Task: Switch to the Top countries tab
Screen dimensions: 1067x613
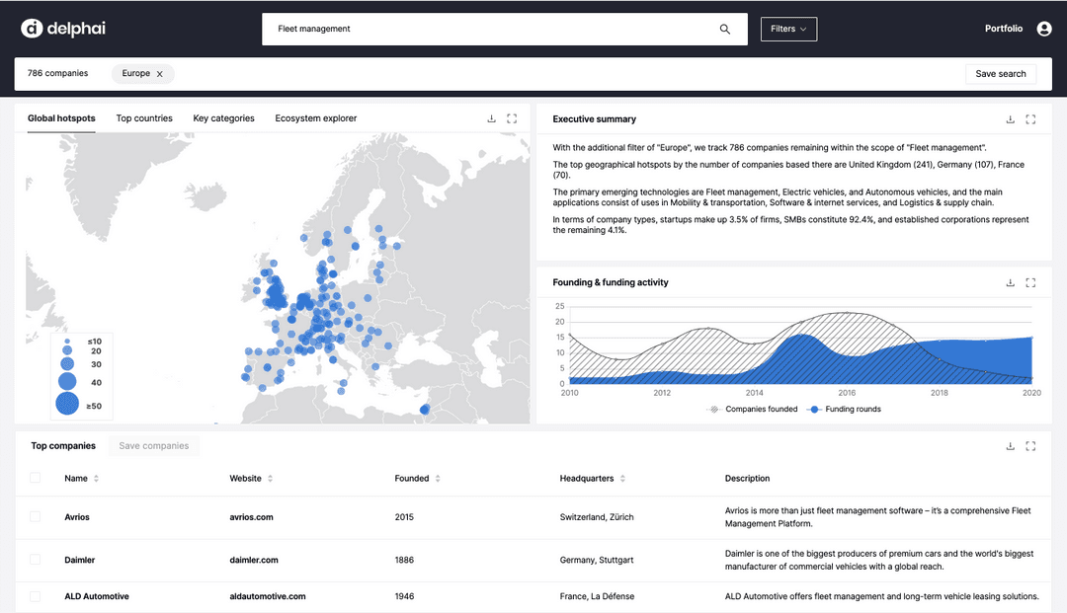Action: coord(144,118)
